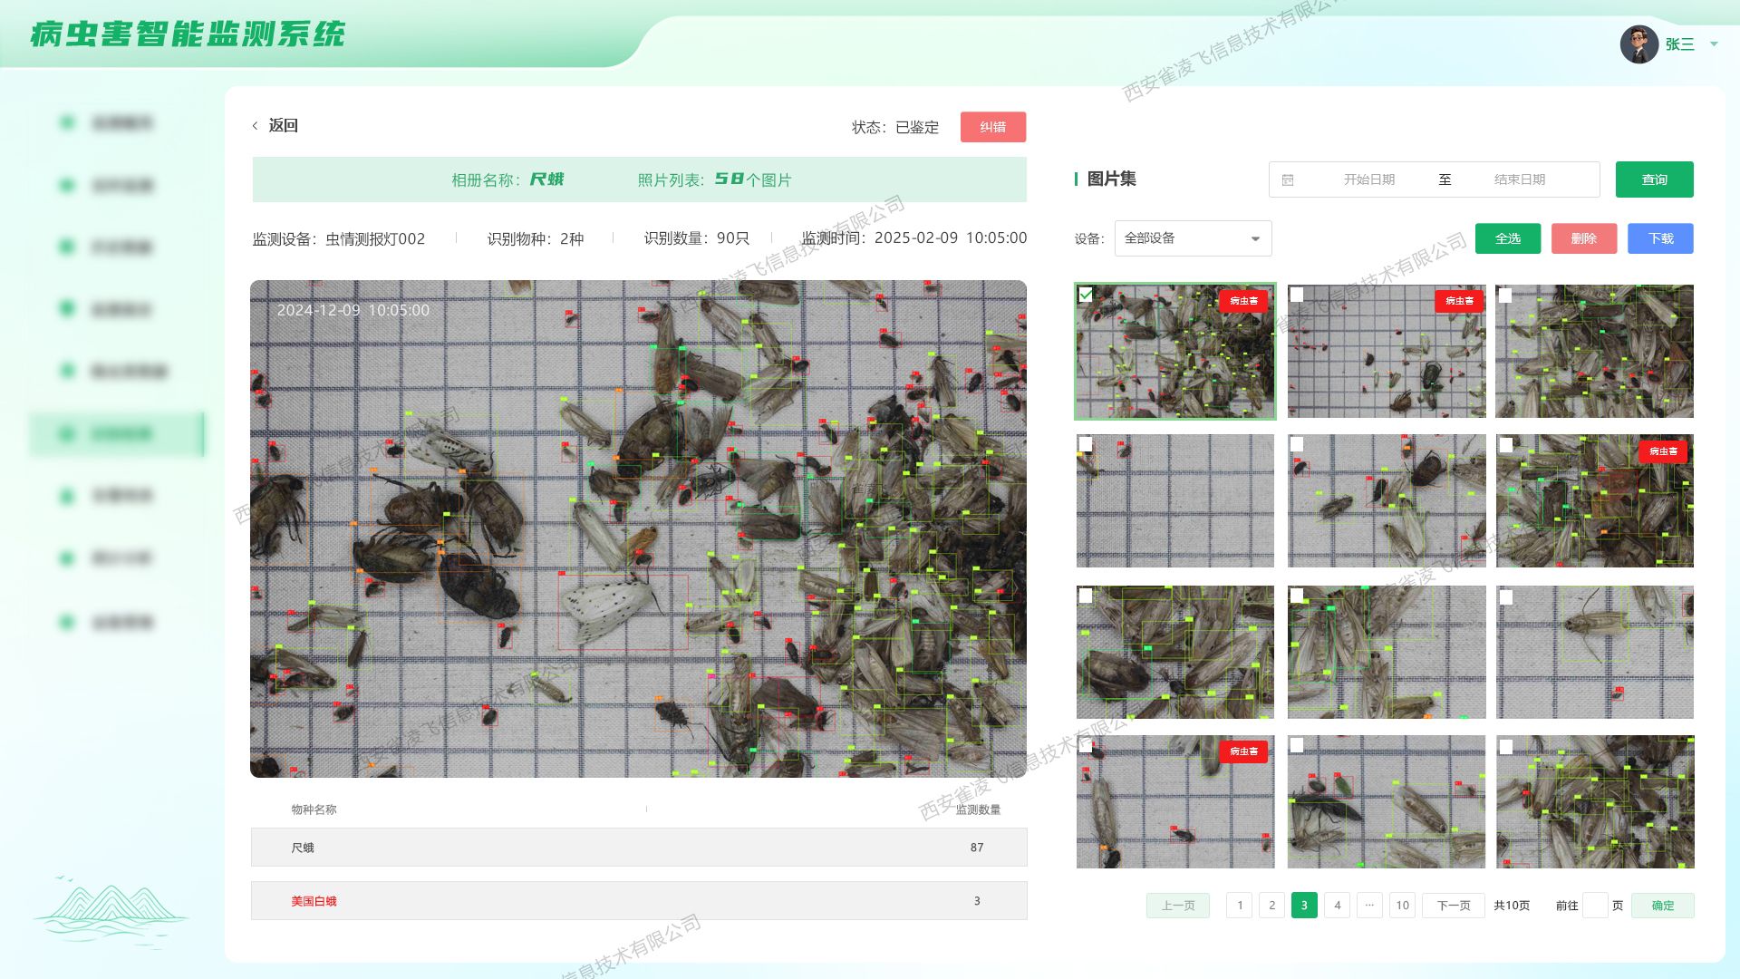
Task: Click the green 查询 search button
Action: point(1654,179)
